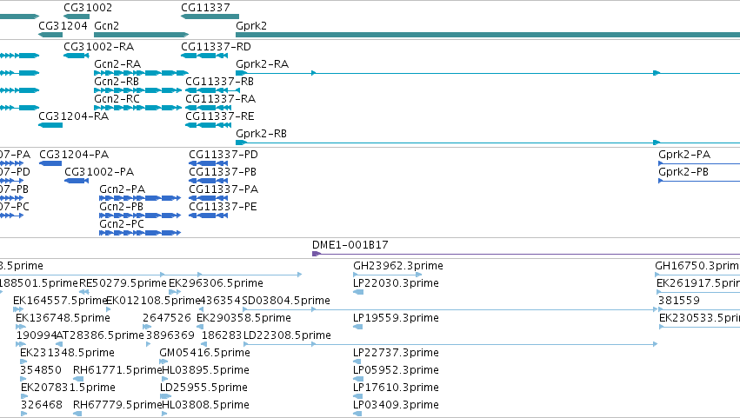Screen dimensions: 740x418
Task: Select the Gcn2 gene arrow bar
Action: coord(142,35)
